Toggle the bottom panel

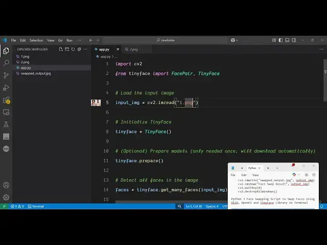pos(287,40)
